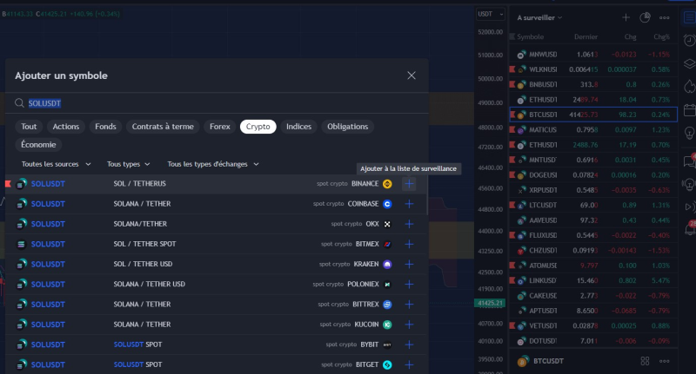Add Coinbase SOLUSDT via plus icon
Image resolution: width=696 pixels, height=374 pixels.
point(409,204)
